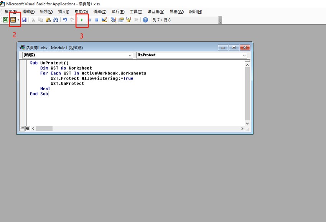Expand the UnProtect procedure dropdown

[x=245, y=55]
